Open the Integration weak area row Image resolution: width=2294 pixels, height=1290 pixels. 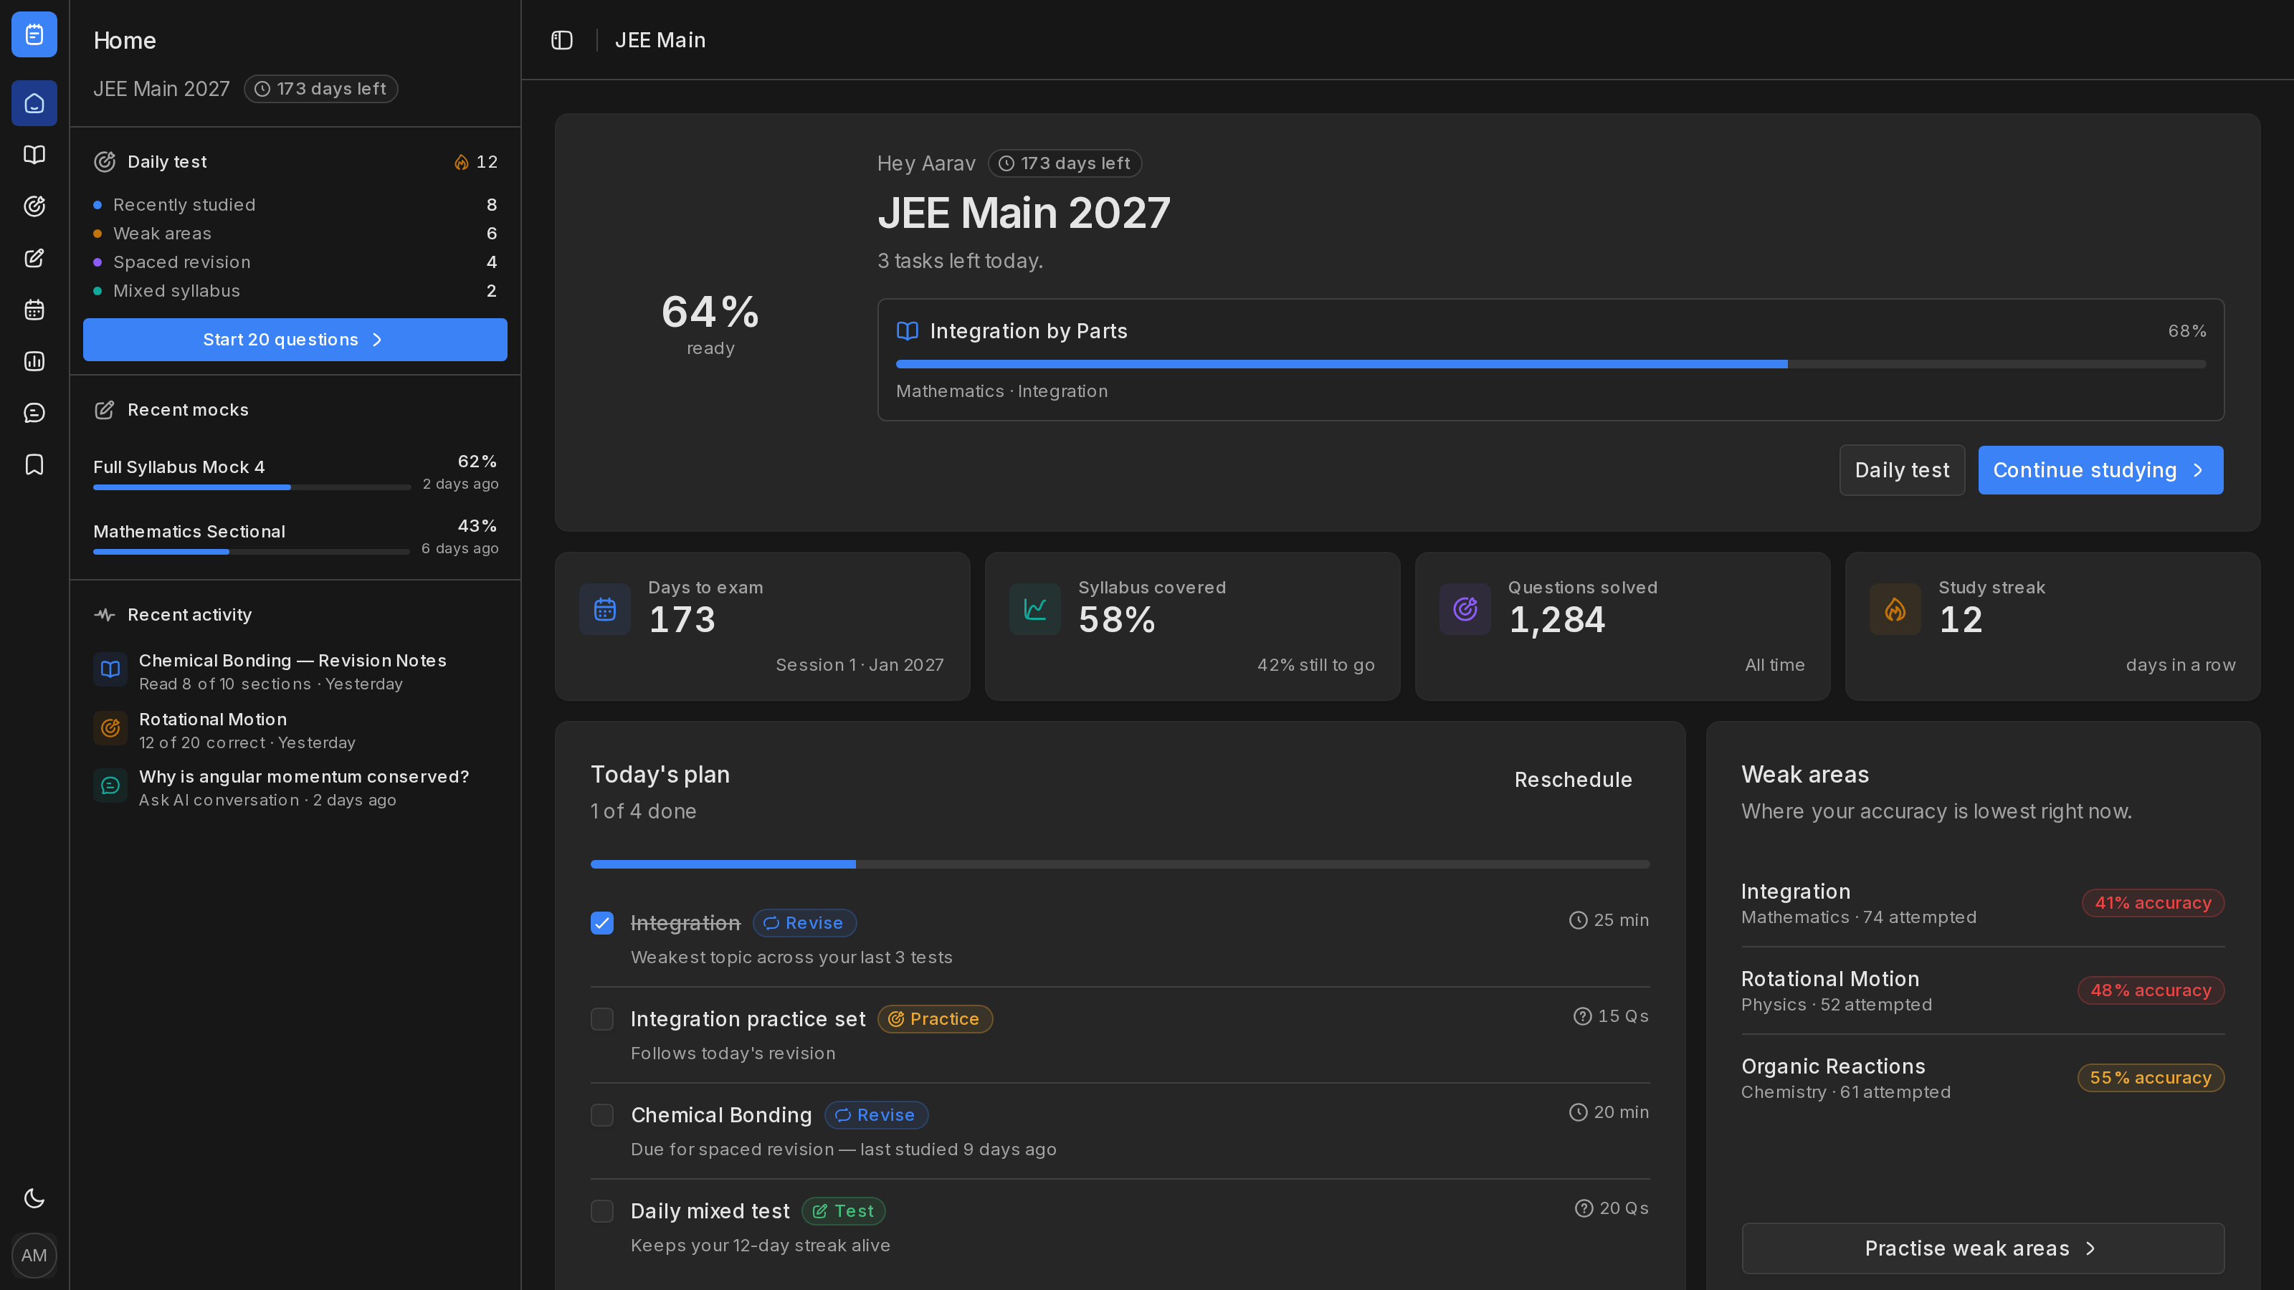click(1982, 904)
